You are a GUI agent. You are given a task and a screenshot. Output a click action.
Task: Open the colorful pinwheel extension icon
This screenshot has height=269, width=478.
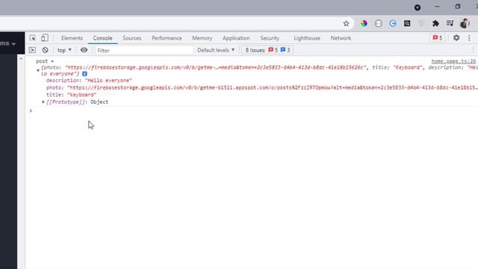[364, 23]
